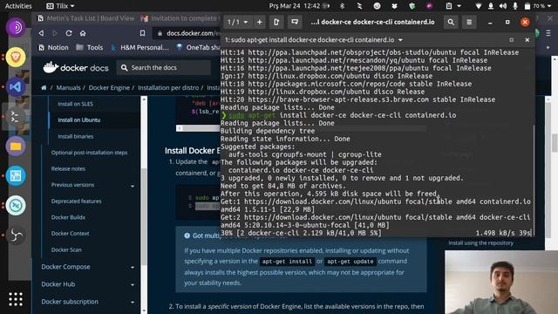
Task: Open the Tilix app menu in top bar
Action: (x=60, y=6)
